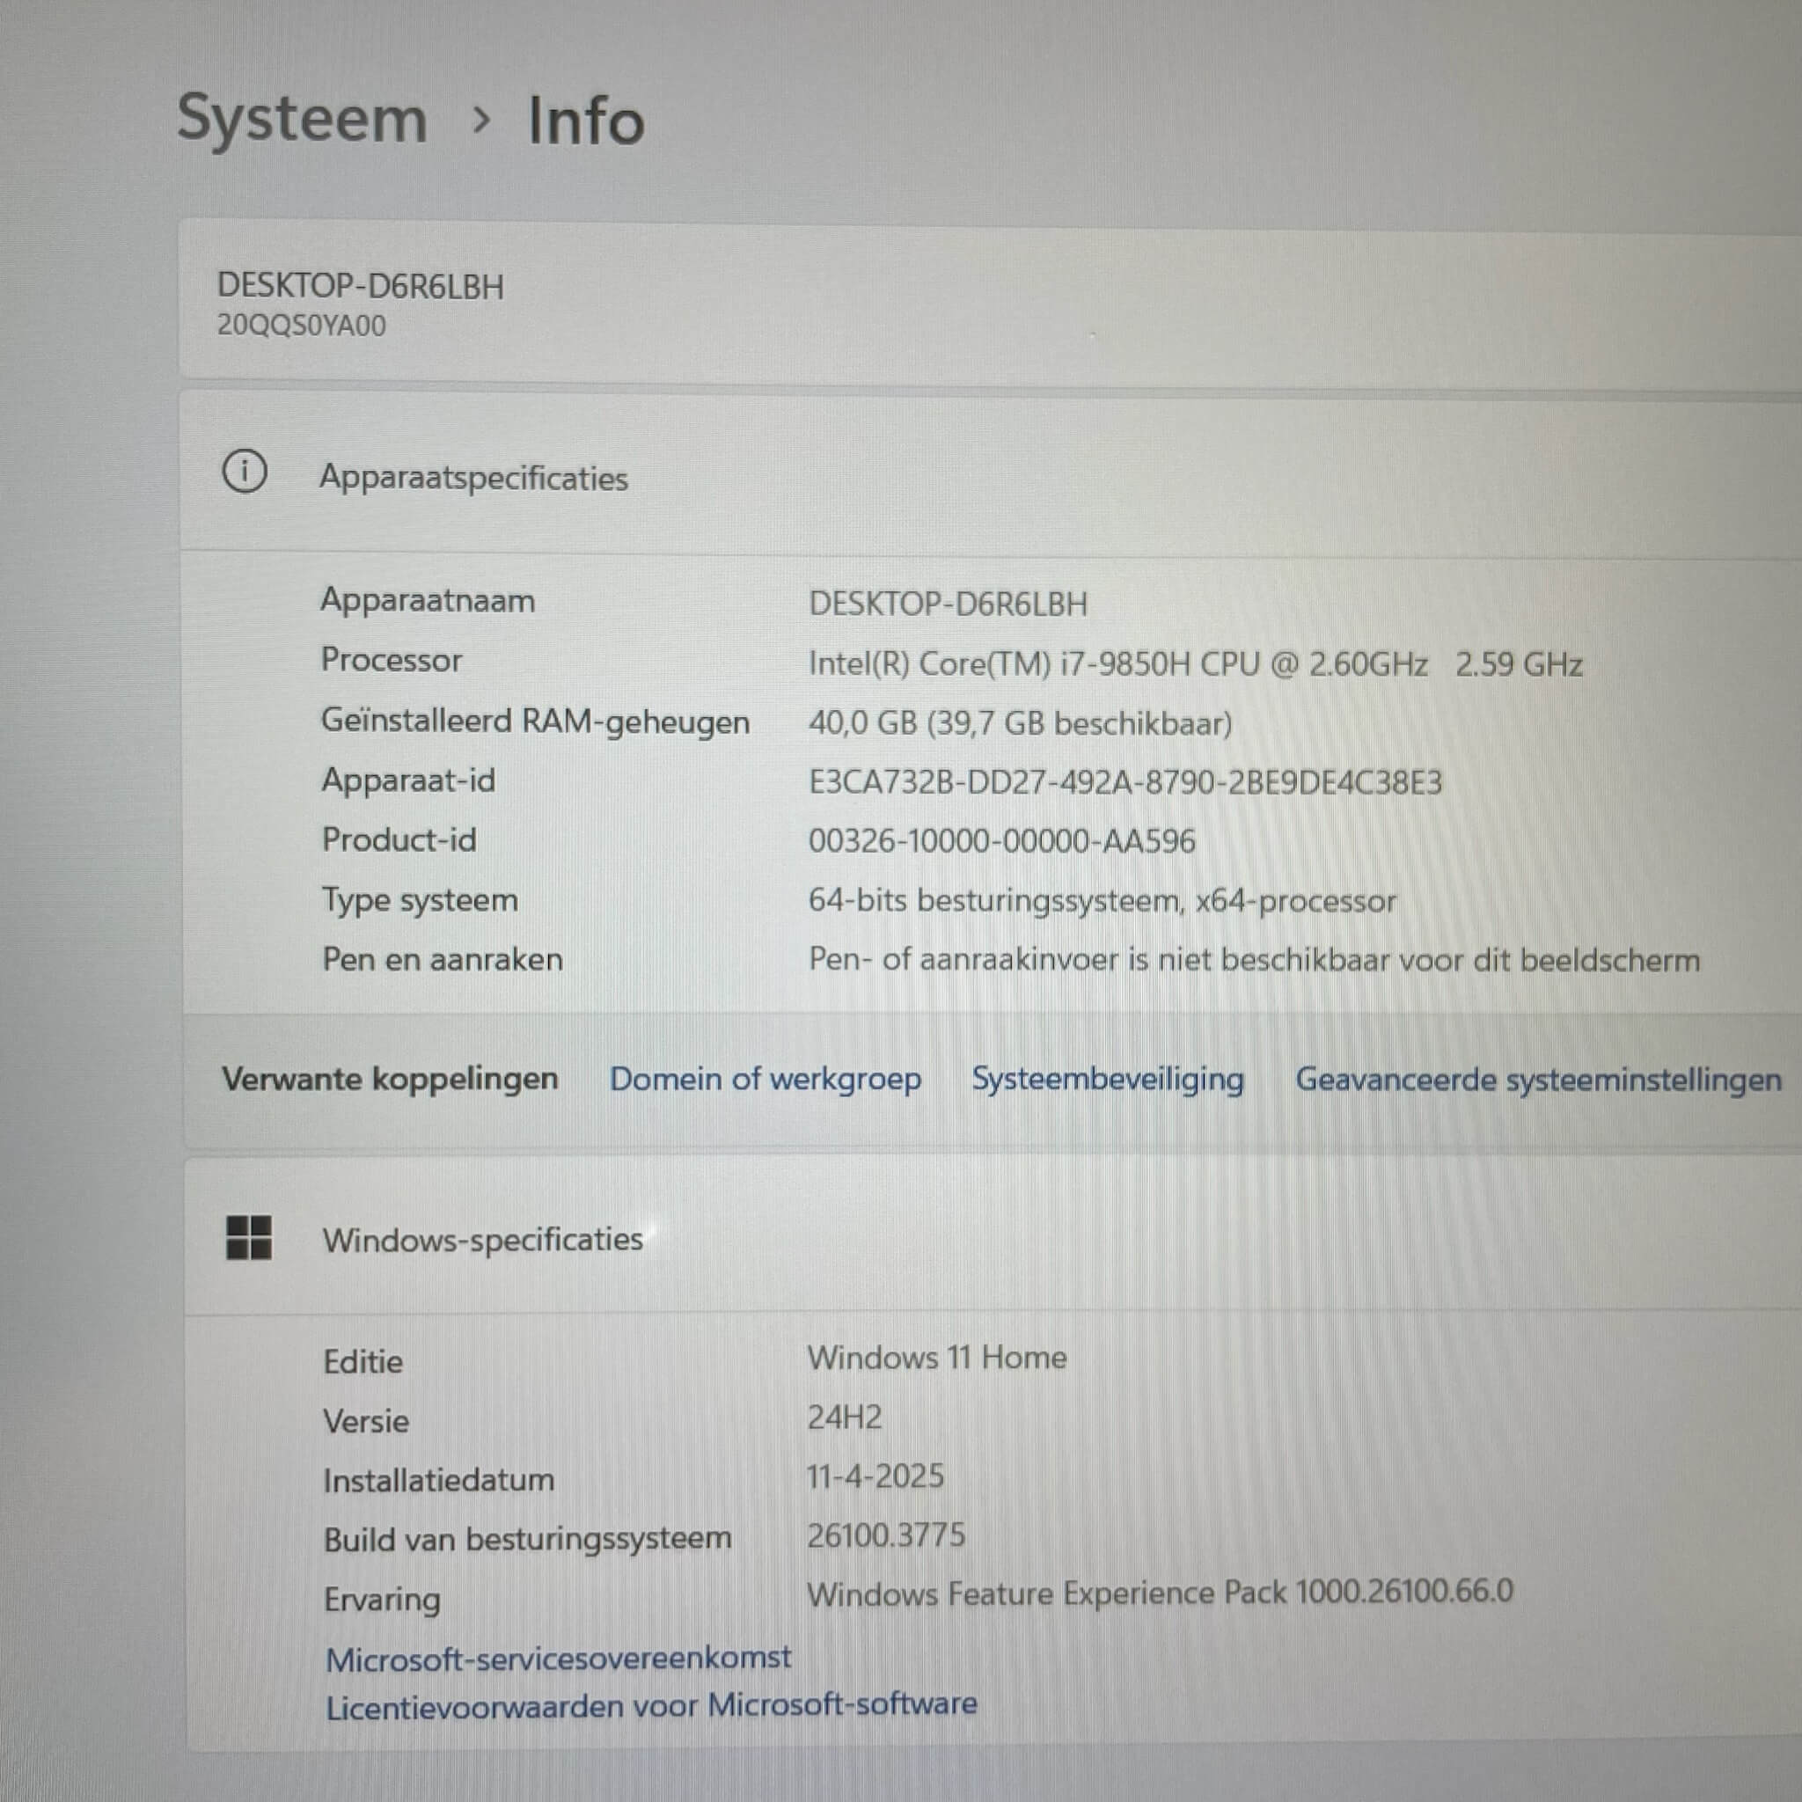This screenshot has height=1802, width=1802.
Task: Click the Verwante koppelingen label
Action: pos(390,1079)
